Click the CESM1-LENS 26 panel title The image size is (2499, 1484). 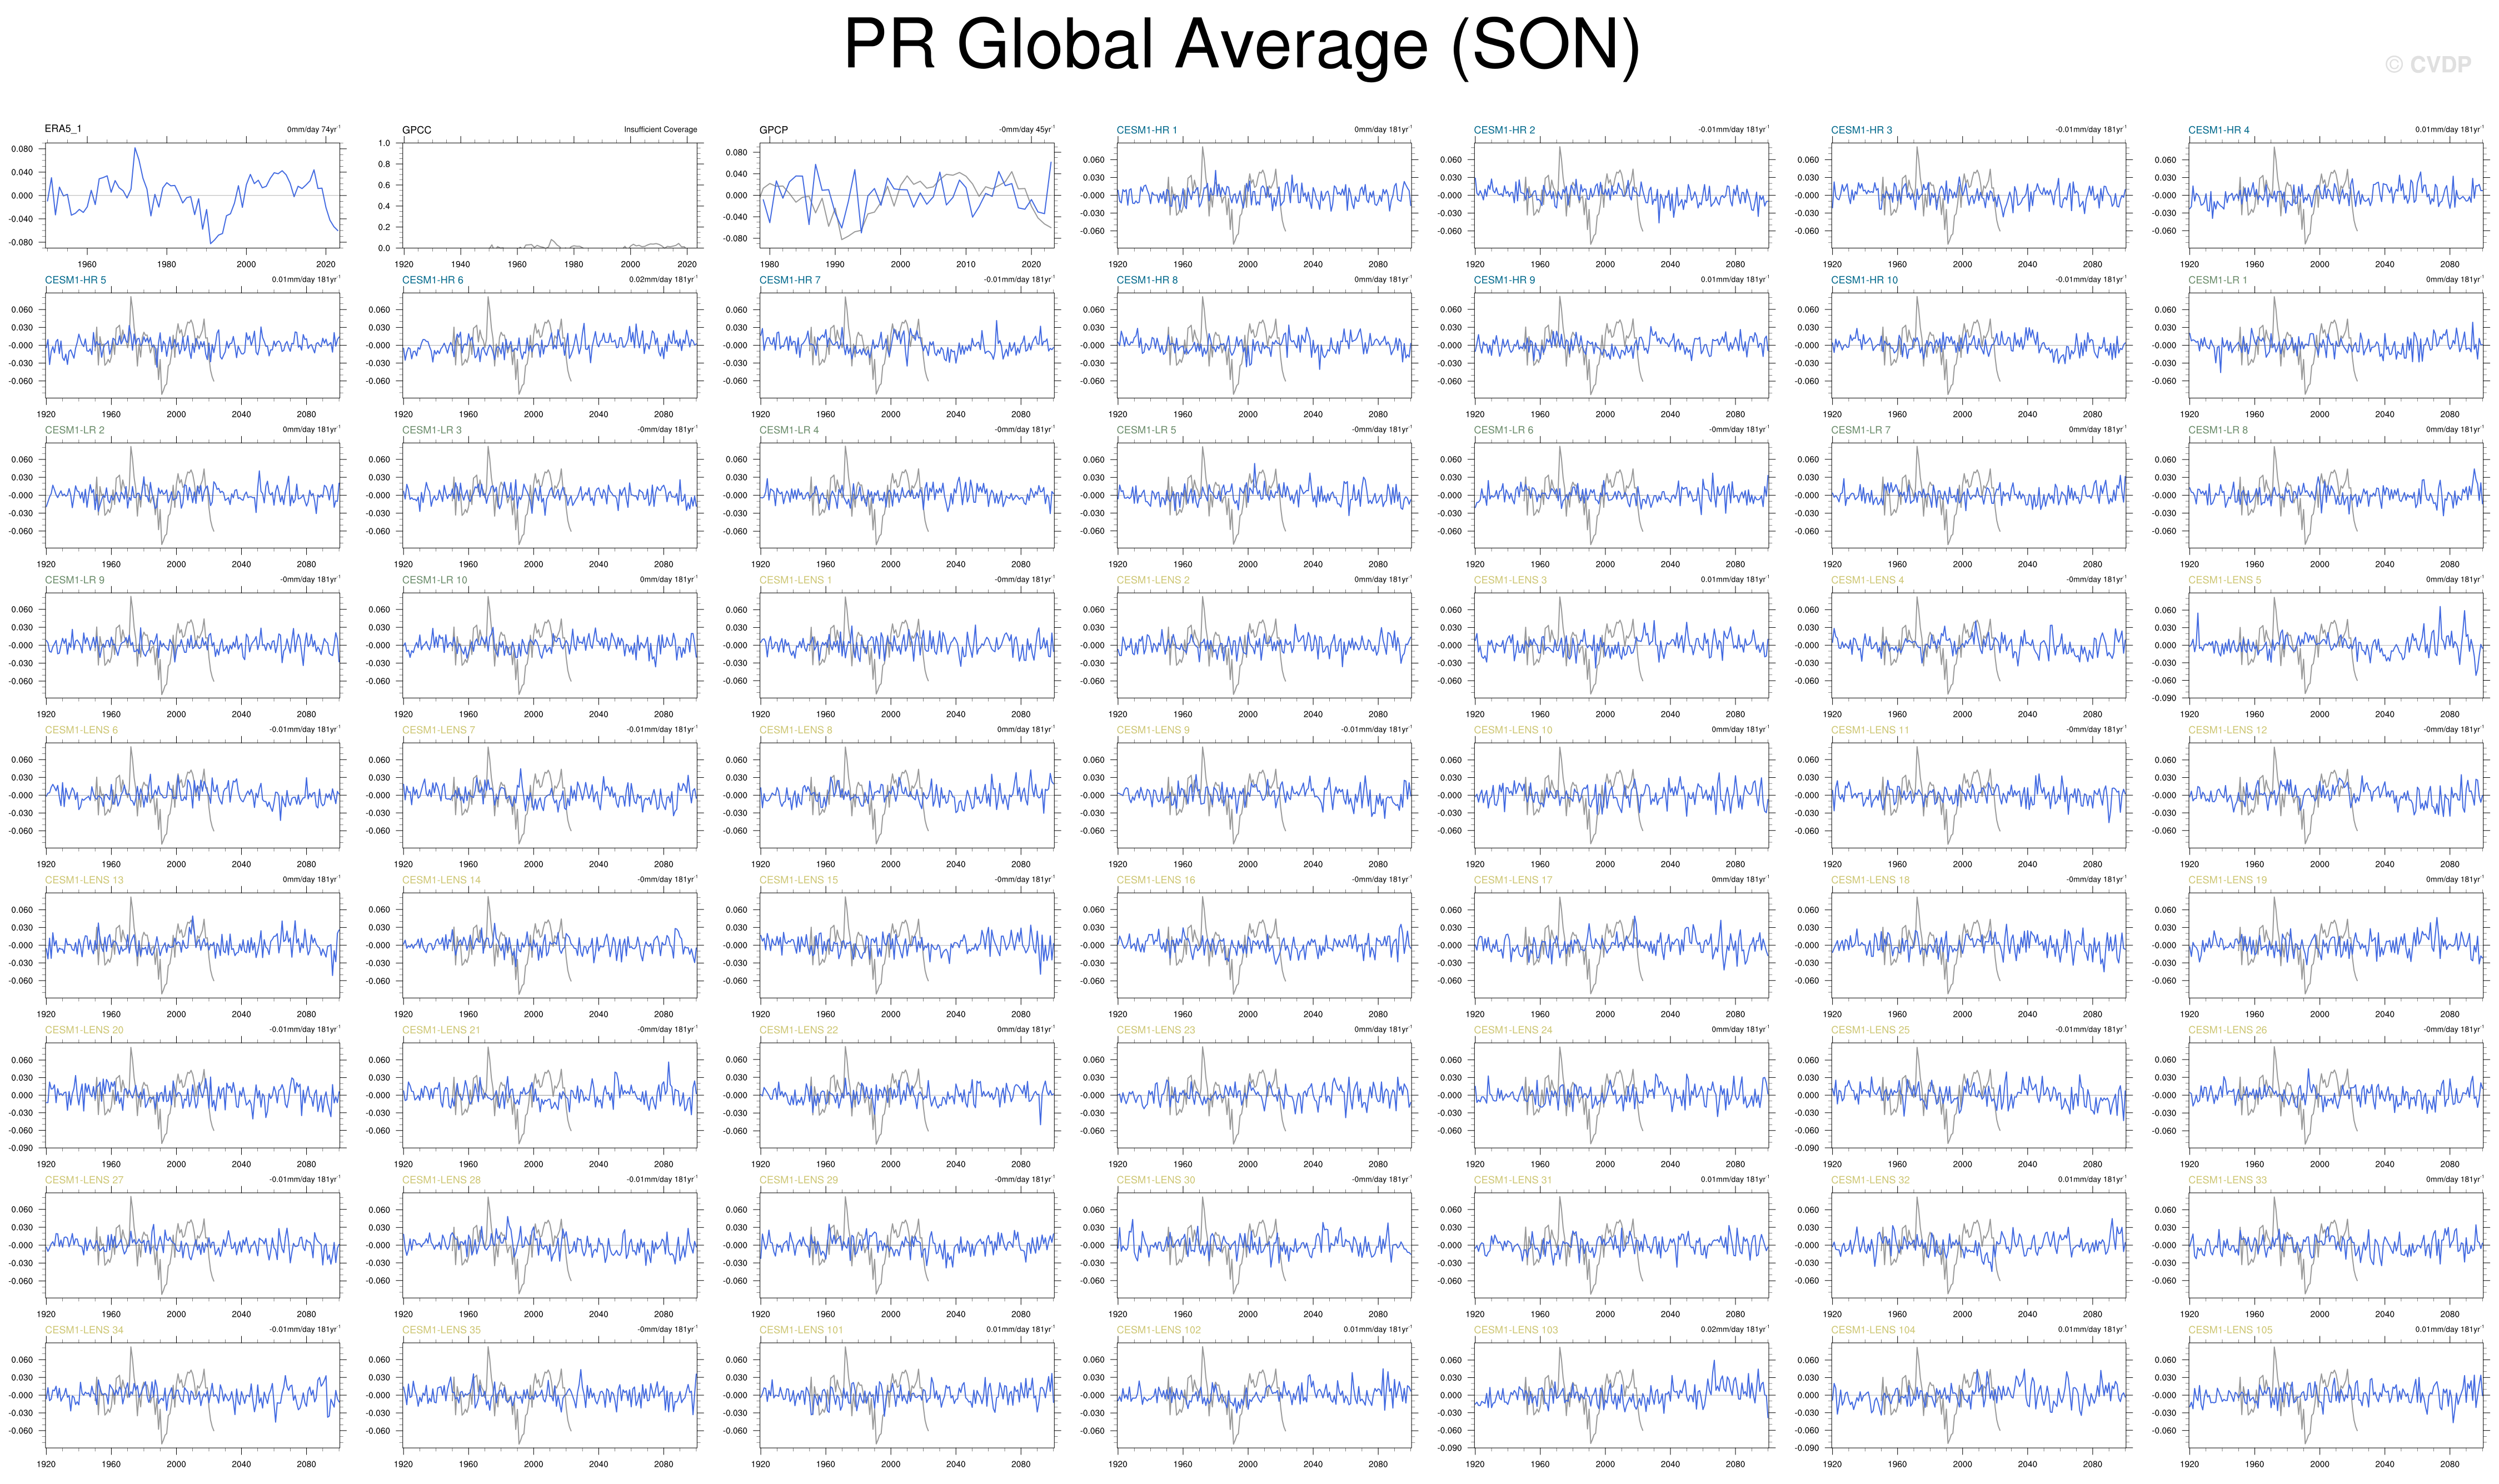[x=2227, y=1030]
